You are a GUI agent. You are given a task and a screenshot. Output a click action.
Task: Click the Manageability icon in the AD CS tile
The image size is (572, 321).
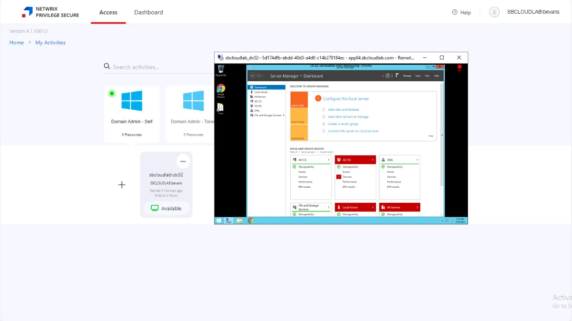294,167
